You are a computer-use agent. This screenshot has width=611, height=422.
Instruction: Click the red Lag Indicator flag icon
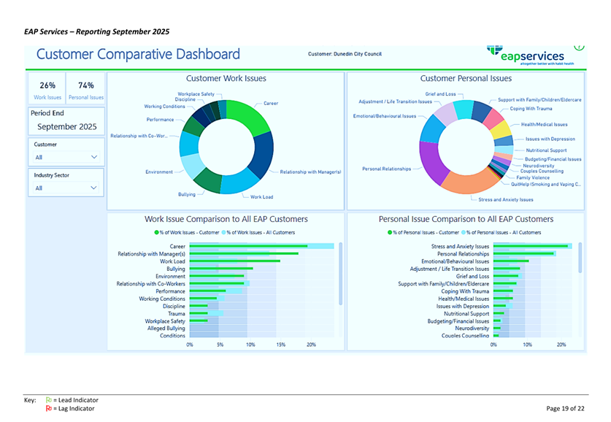49,409
